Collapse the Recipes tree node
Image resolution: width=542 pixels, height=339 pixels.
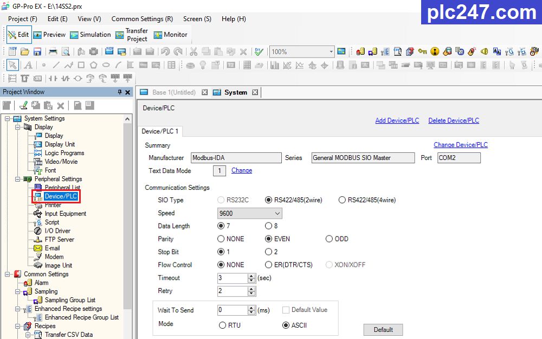17,326
